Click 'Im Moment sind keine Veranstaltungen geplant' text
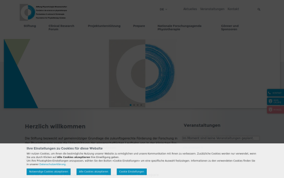The width and height of the screenshot is (284, 178). click(218, 138)
